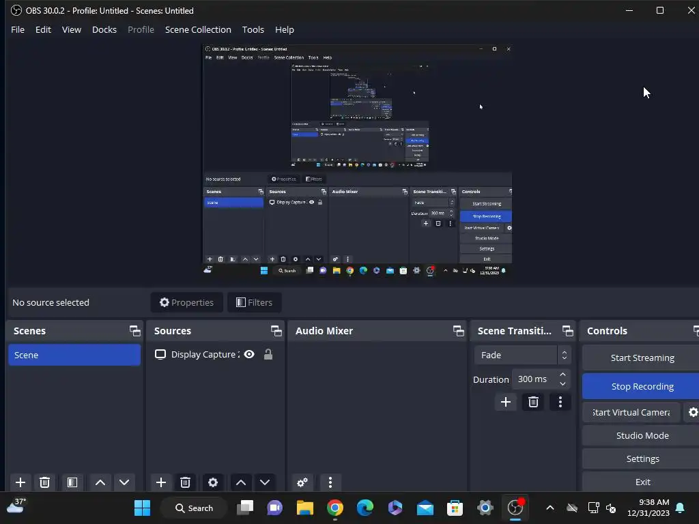The image size is (699, 524).
Task: Open OBS Studio taskbar icon
Action: coord(515,508)
